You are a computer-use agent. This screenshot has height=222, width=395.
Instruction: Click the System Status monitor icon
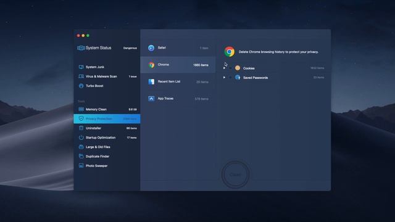[81, 48]
